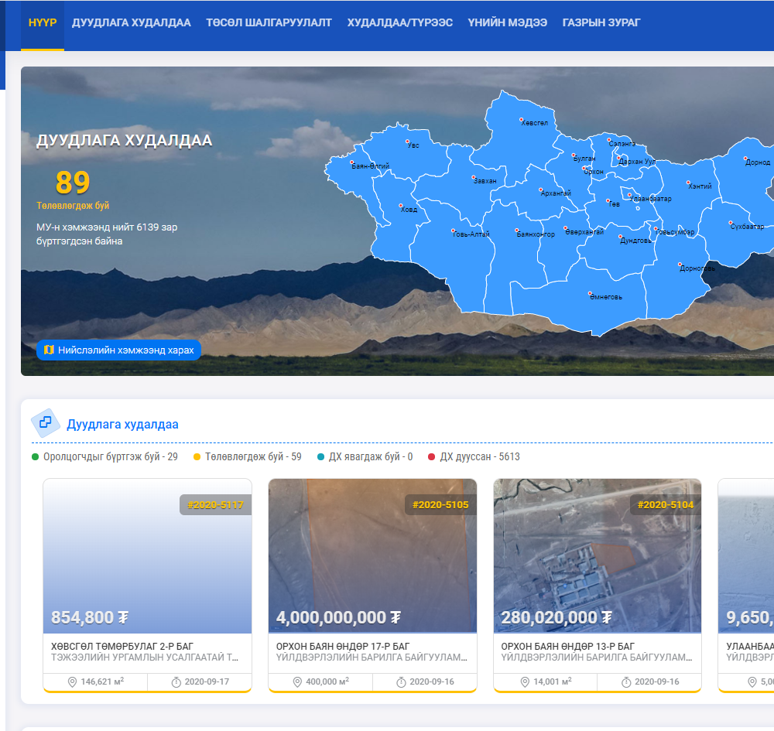The image size is (774, 731).
Task: Click the #2020-5105 auction number badge
Action: pyautogui.click(x=441, y=504)
